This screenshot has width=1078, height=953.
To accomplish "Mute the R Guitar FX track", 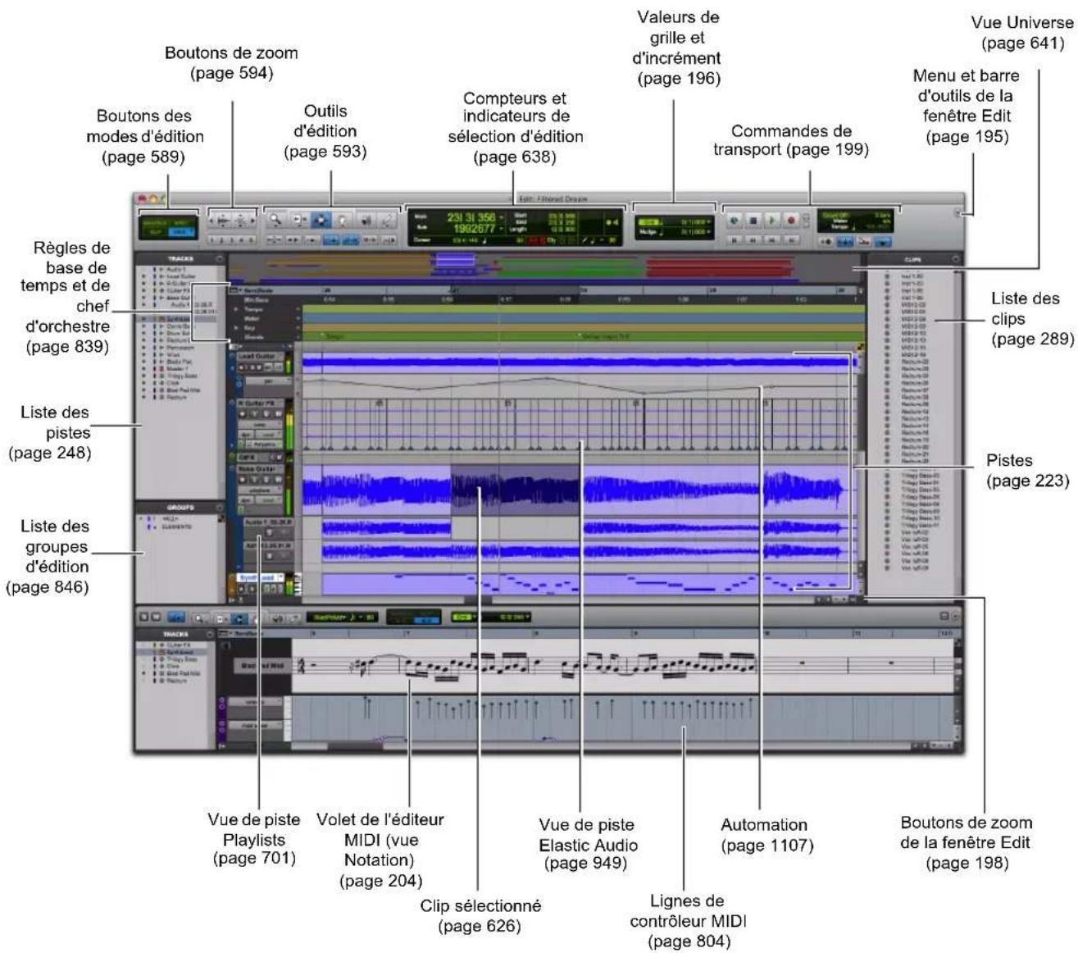I will pyautogui.click(x=279, y=414).
